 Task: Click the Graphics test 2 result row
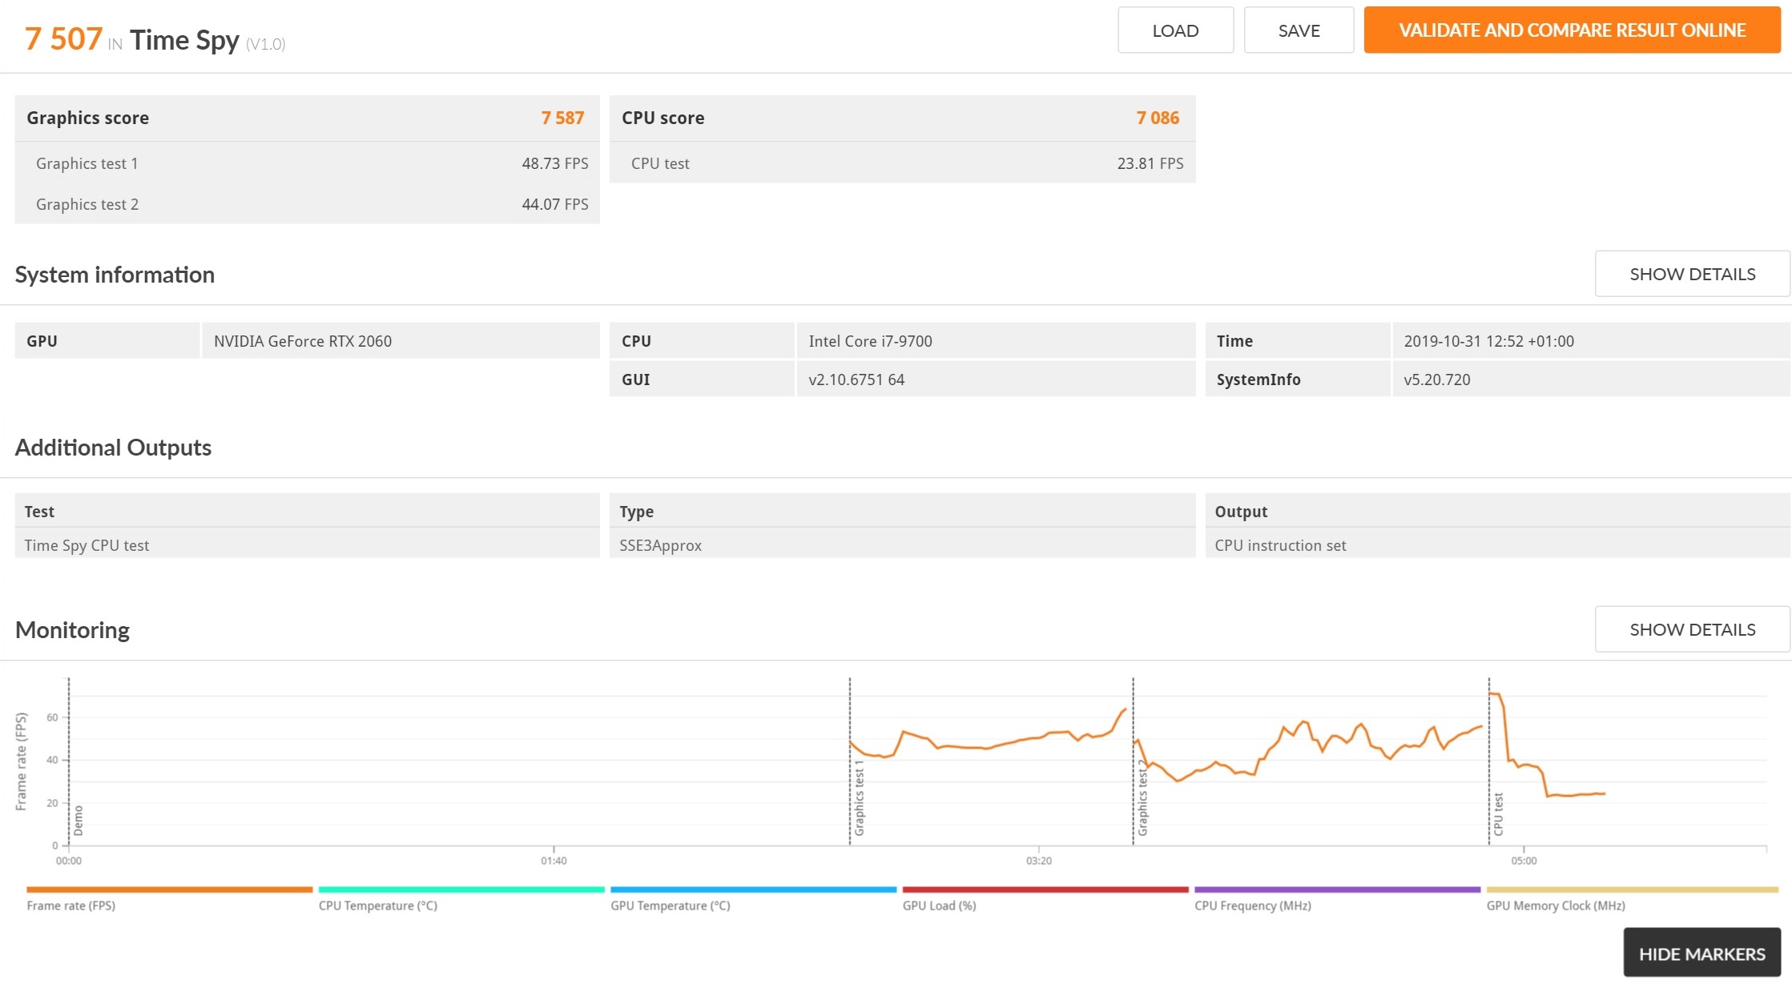(x=307, y=204)
